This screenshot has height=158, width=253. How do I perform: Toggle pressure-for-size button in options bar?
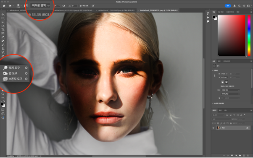coord(93,6)
